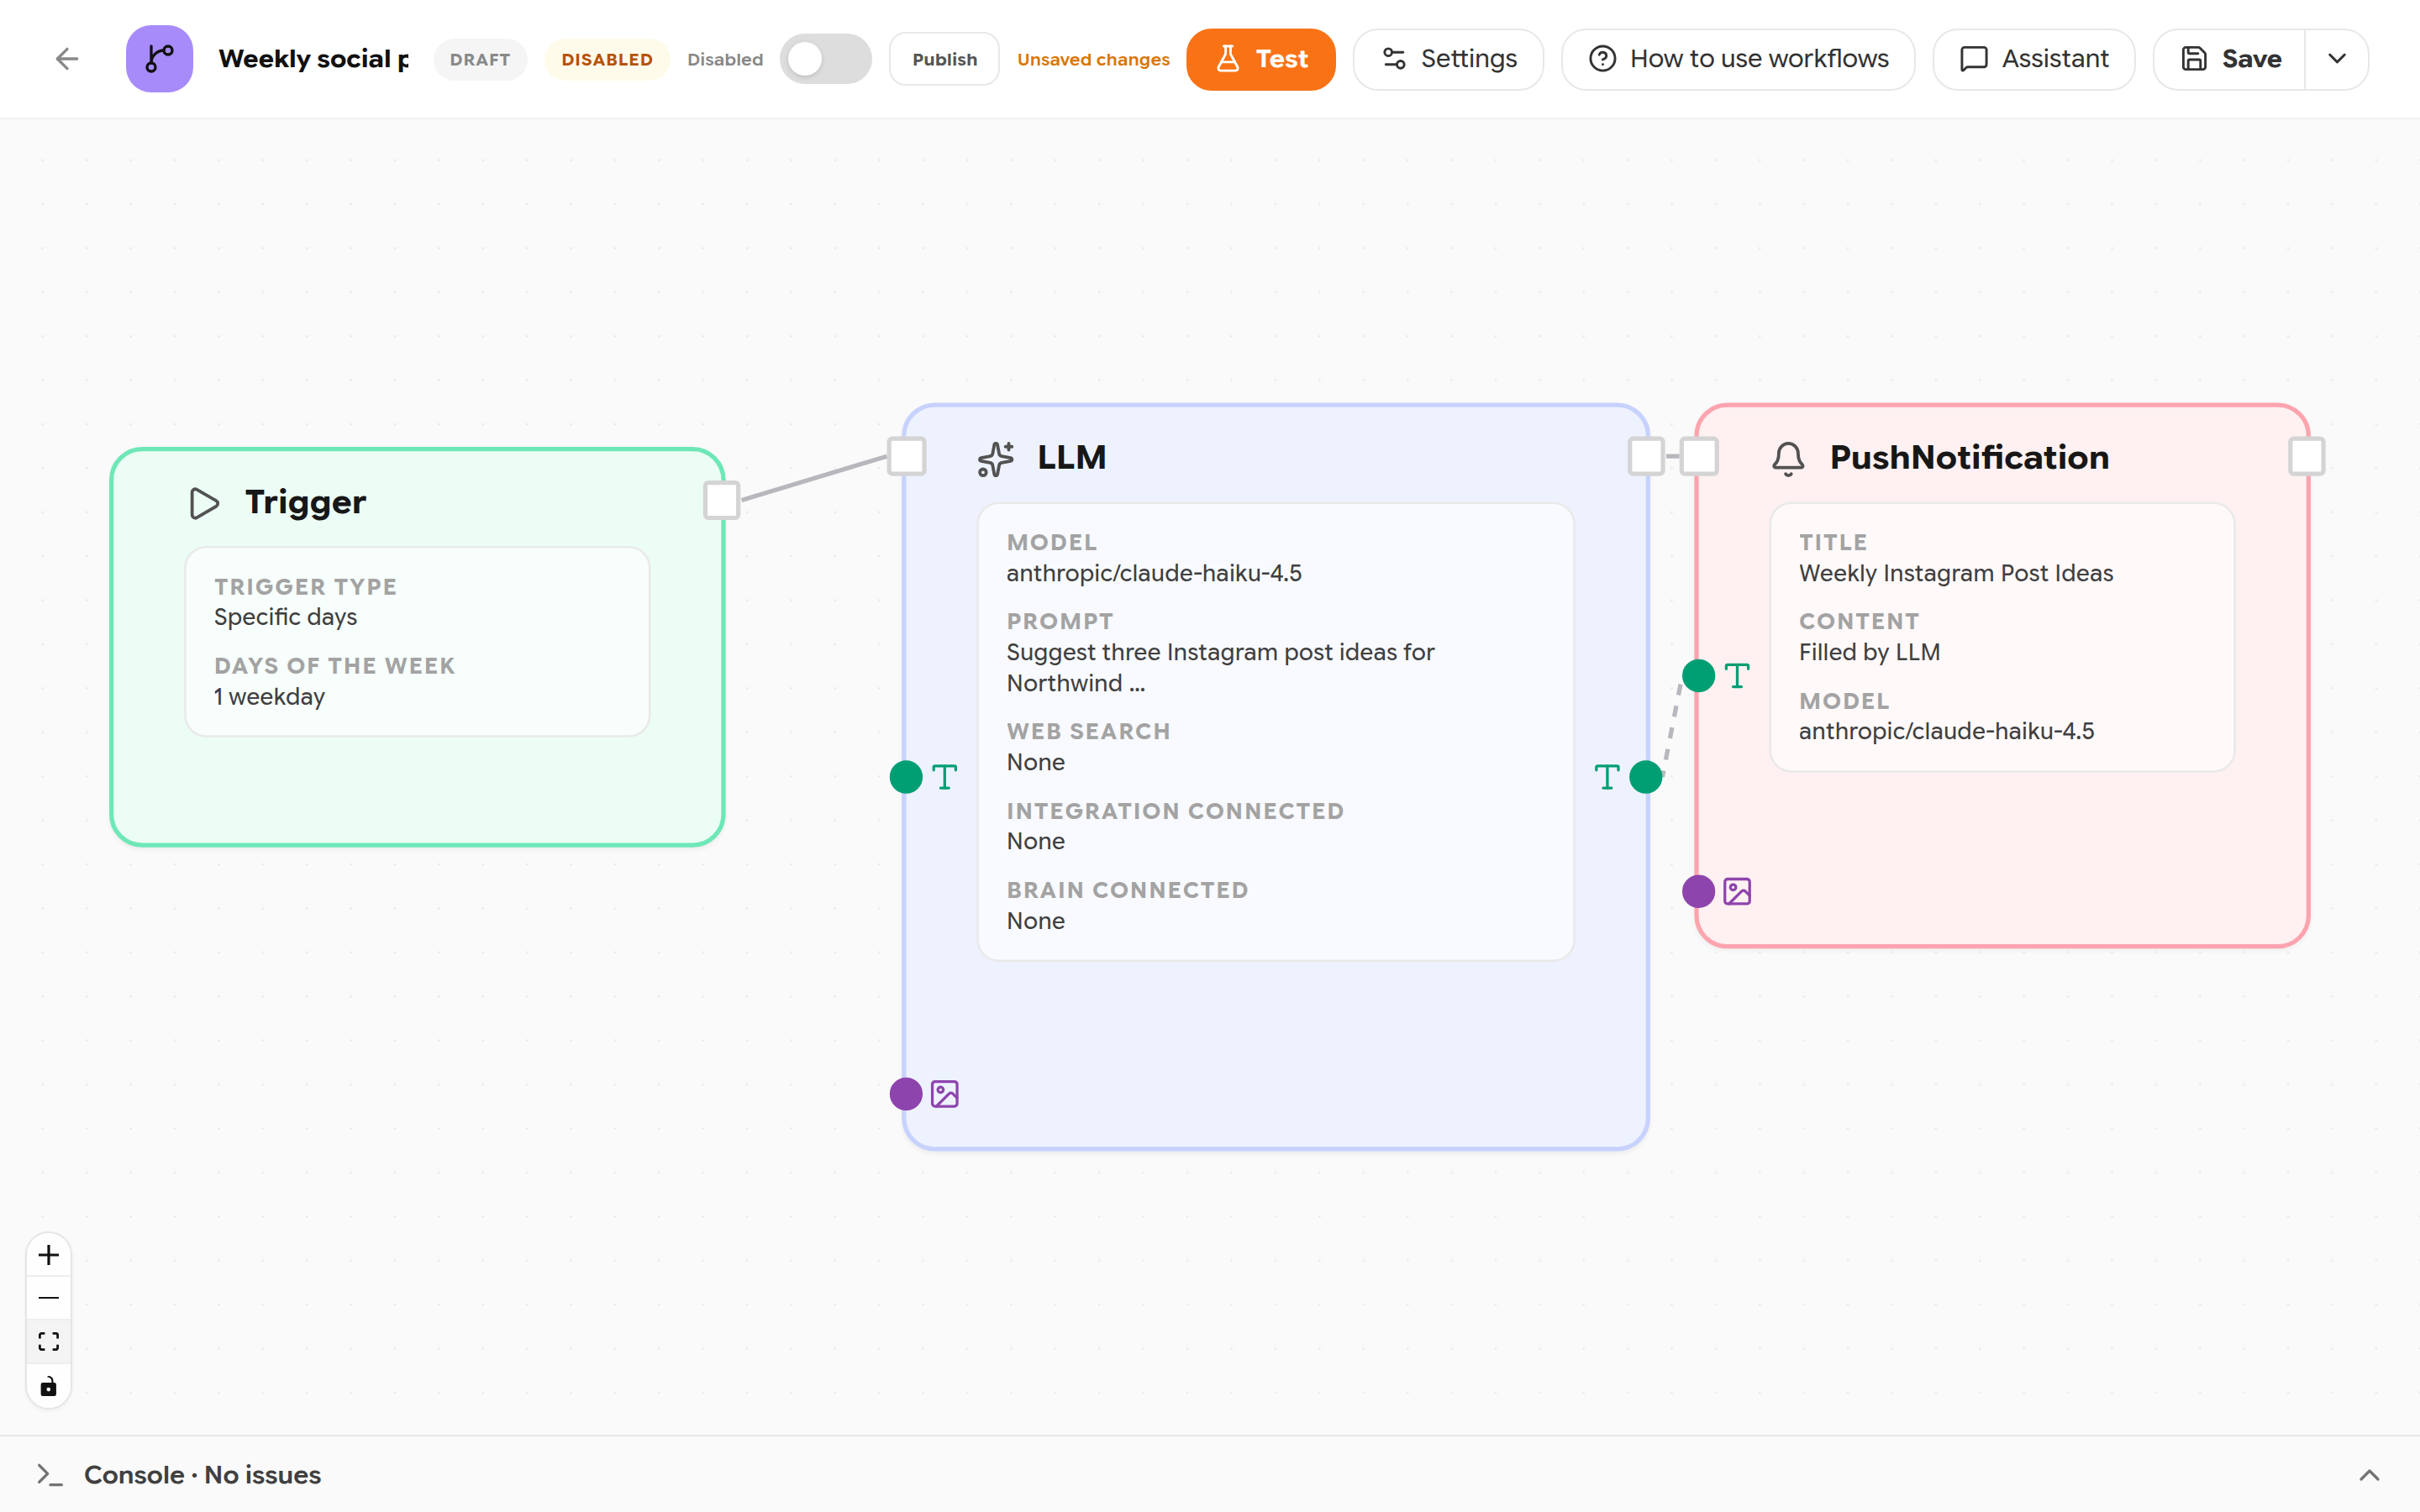Viewport: 2420px width, 1512px height.
Task: Click the LLM node top-left input handle
Action: pyautogui.click(x=907, y=456)
